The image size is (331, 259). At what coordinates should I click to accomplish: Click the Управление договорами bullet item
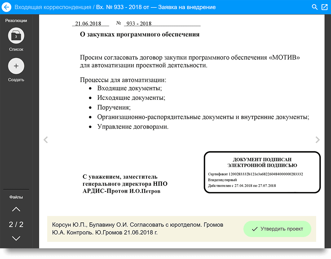click(133, 127)
